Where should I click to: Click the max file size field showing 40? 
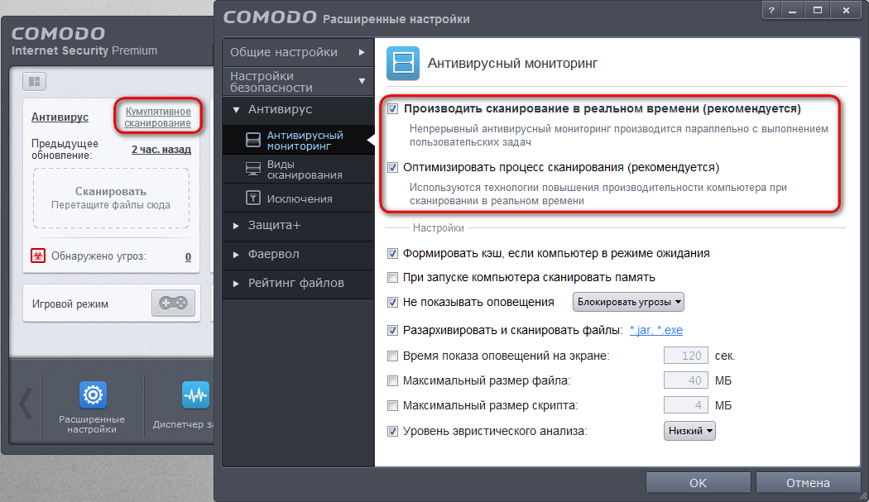(x=685, y=380)
